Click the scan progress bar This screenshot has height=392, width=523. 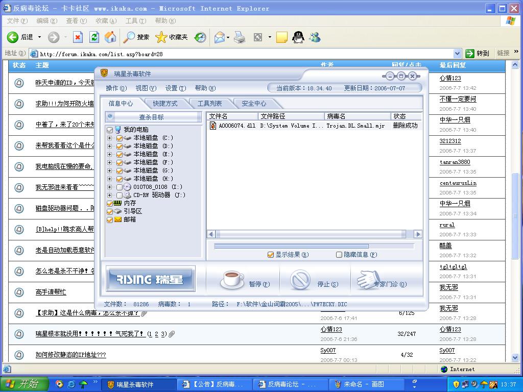tap(314, 246)
